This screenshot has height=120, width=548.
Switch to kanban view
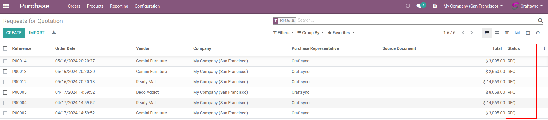click(x=497, y=33)
